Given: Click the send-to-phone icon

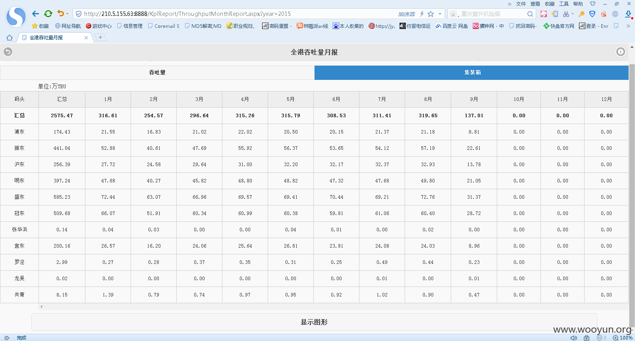Looking at the screenshot, I should [x=555, y=14].
